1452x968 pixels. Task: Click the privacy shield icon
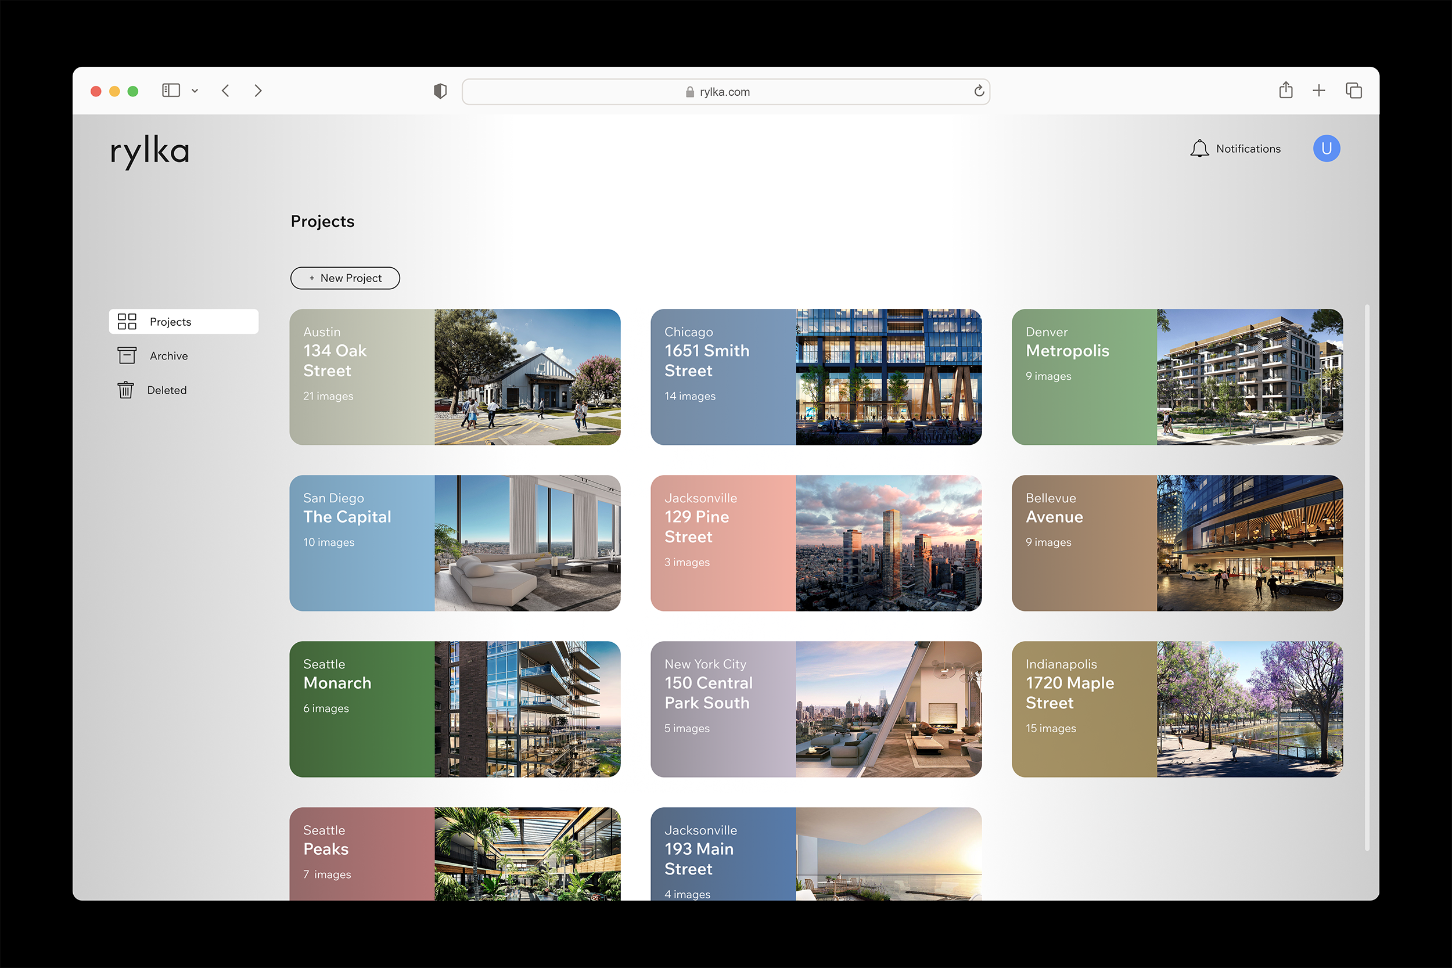point(440,91)
